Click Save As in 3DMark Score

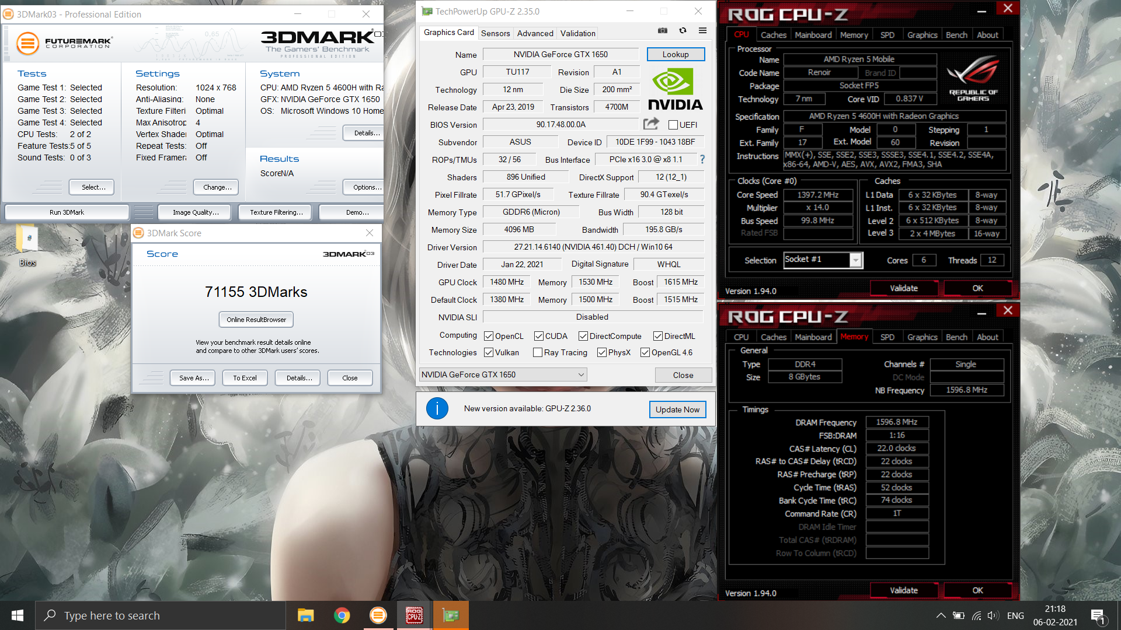point(194,378)
